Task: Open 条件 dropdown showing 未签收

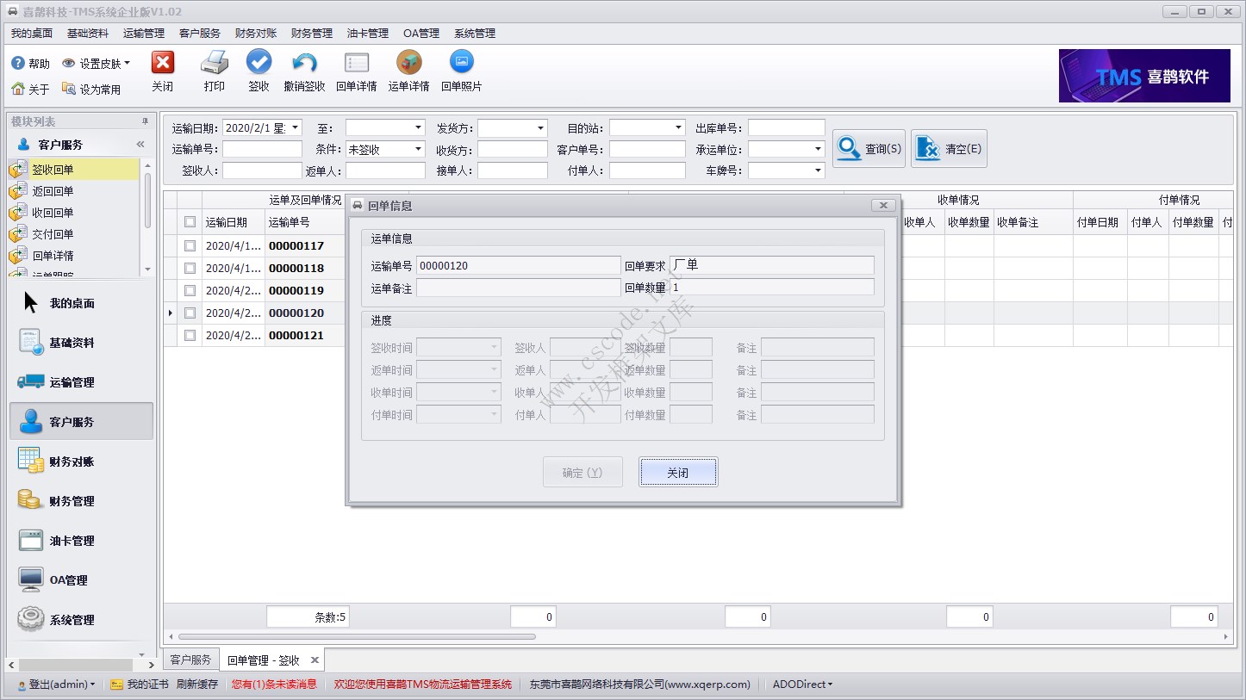Action: click(x=418, y=149)
